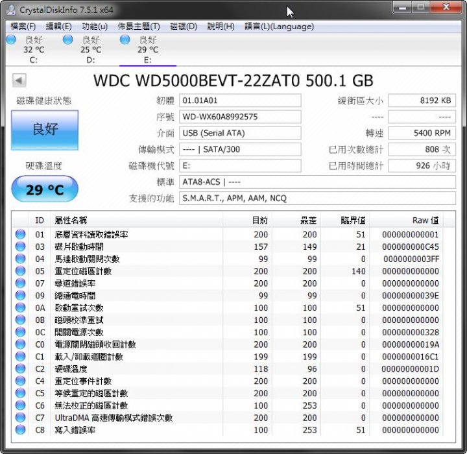Click the ID column header
Image resolution: width=467 pixels, height=454 pixels.
(40, 221)
